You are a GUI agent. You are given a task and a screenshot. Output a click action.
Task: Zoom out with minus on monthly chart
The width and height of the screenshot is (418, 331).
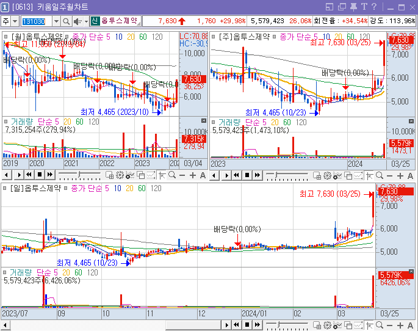[x=182, y=175]
